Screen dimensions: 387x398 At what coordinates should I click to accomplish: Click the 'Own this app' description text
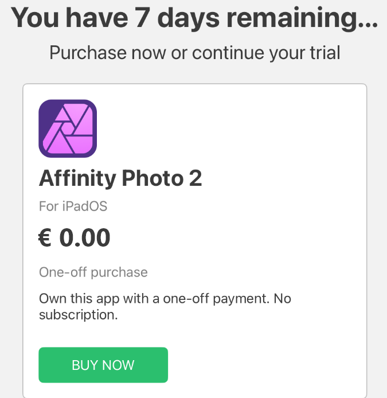pyautogui.click(x=165, y=299)
